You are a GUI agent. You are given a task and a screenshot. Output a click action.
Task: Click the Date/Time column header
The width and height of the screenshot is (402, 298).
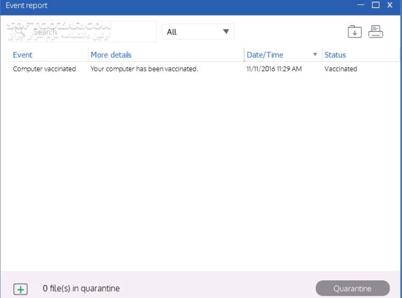click(265, 55)
